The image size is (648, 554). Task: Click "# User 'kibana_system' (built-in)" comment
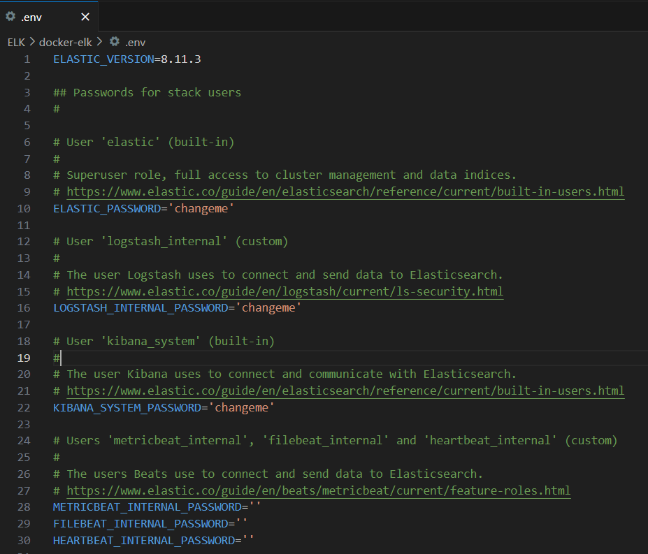164,341
